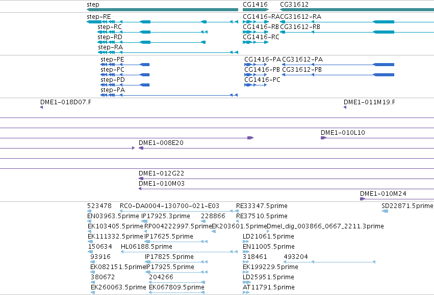Open the CG1416-PC protein label
The width and height of the screenshot is (434, 295).
[262, 80]
